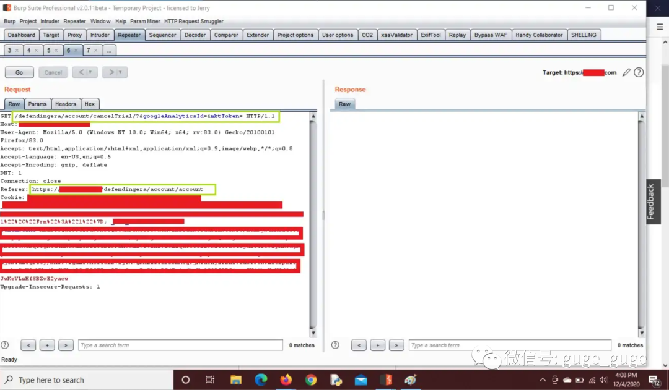Send the request with Go button
Viewport: 669px width, 390px height.
click(19, 72)
